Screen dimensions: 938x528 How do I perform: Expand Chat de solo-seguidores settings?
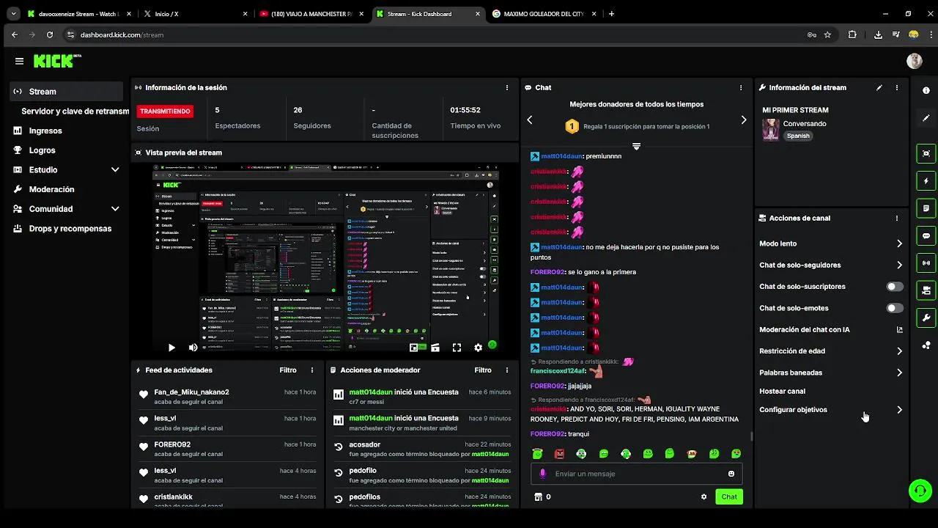pos(899,265)
